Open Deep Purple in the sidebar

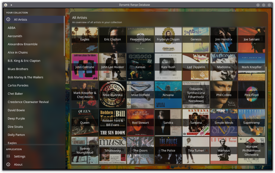[34, 118]
